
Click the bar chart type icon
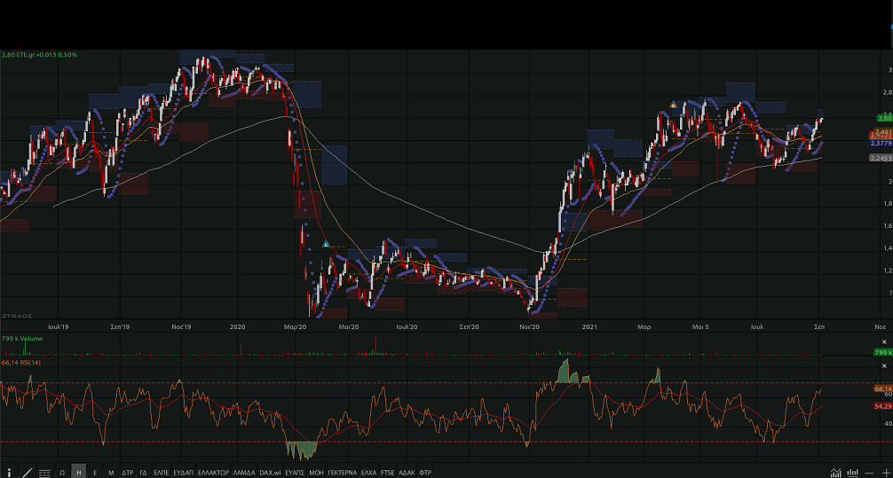(x=853, y=473)
